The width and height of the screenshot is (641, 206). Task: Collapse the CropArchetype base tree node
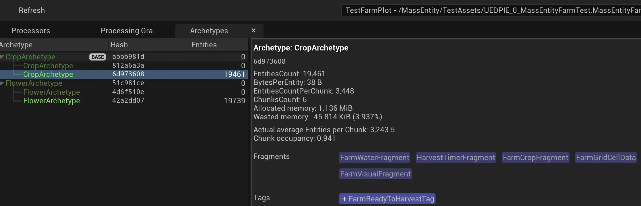(2, 57)
